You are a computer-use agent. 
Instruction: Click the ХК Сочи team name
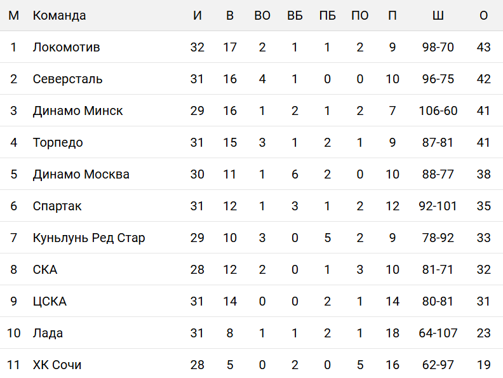[x=57, y=365]
